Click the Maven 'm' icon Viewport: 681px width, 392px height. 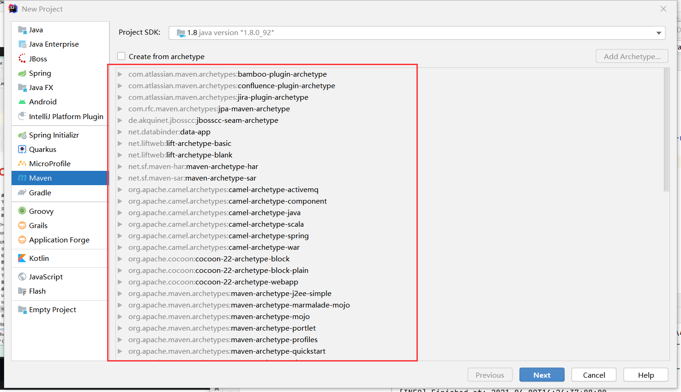pos(22,178)
